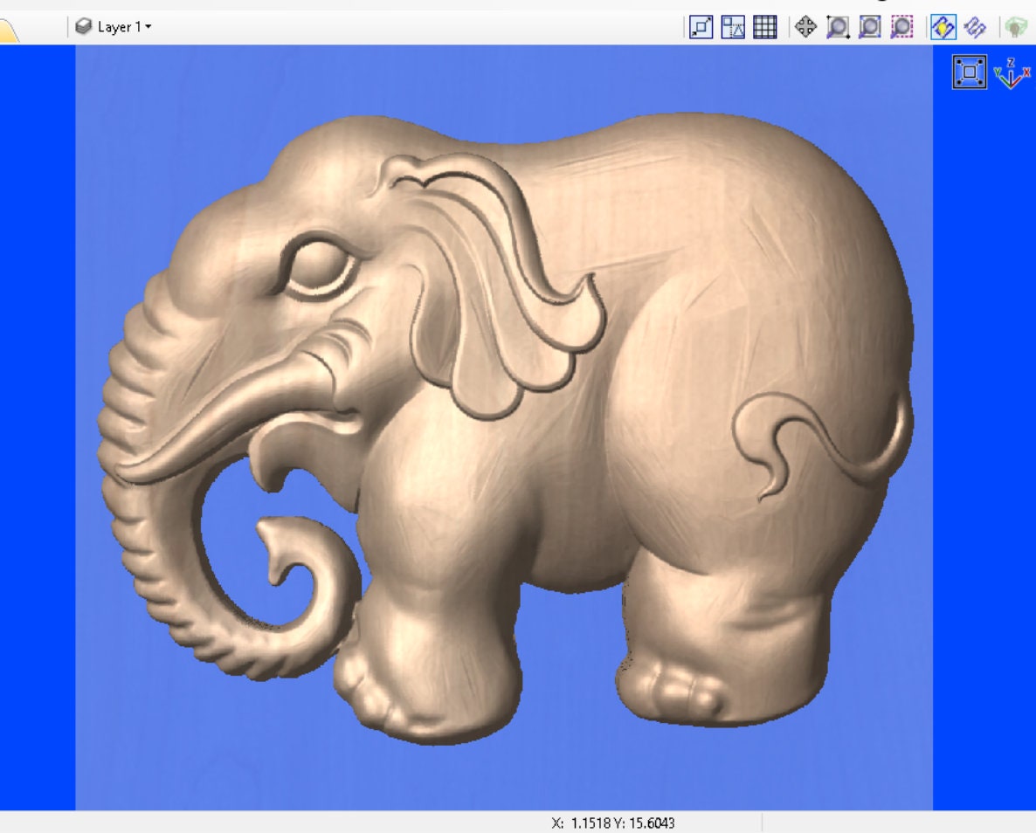Viewport: 1036px width, 833px height.
Task: Click the layers stack icon beside Layer 1
Action: click(85, 26)
